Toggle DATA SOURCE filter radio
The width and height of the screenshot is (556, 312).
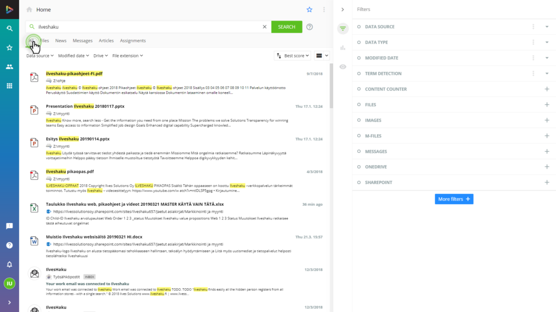click(359, 27)
